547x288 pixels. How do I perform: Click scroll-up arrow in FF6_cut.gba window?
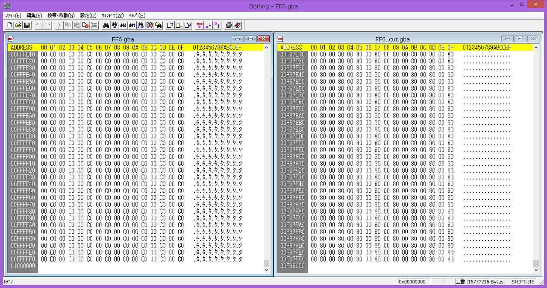[536, 47]
